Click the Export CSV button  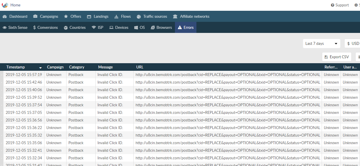click(337, 57)
